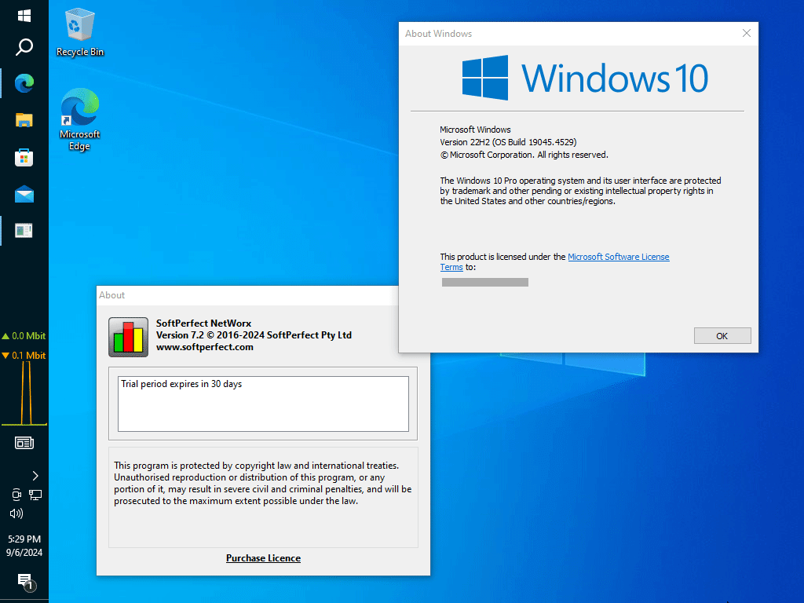Click the NetWorx bar chart logo
Screen dimensions: 804x603
[x=128, y=337]
